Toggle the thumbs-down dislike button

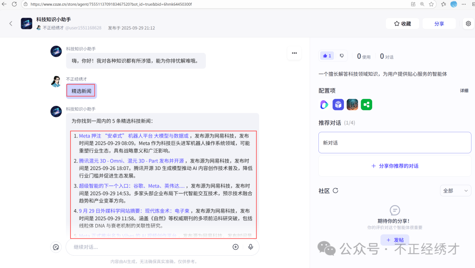click(x=342, y=56)
